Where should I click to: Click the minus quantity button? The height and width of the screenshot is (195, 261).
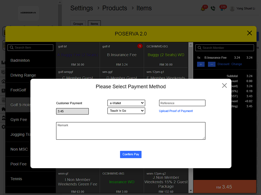pyautogui.click(x=212, y=64)
